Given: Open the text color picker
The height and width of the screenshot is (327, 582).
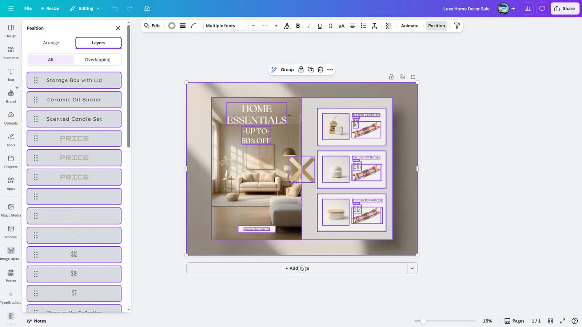Looking at the screenshot, I should pos(287,26).
